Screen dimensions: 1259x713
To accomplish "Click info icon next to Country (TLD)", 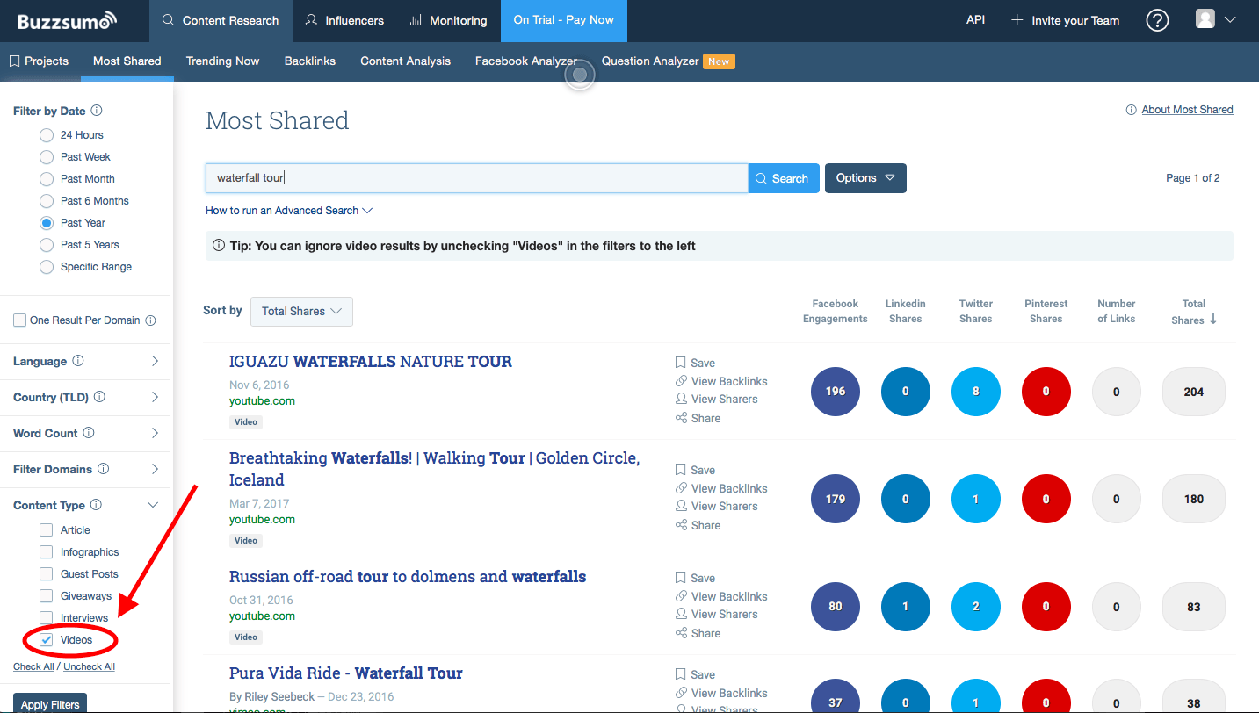I will point(99,397).
